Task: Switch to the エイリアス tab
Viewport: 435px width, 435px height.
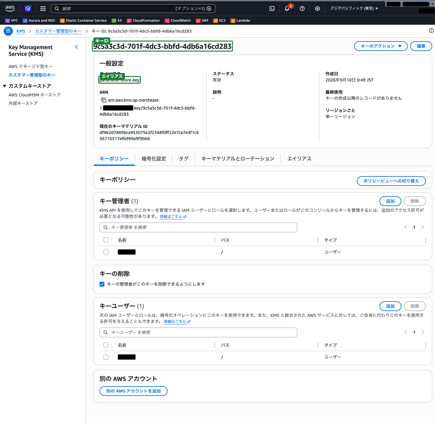Action: (299, 159)
